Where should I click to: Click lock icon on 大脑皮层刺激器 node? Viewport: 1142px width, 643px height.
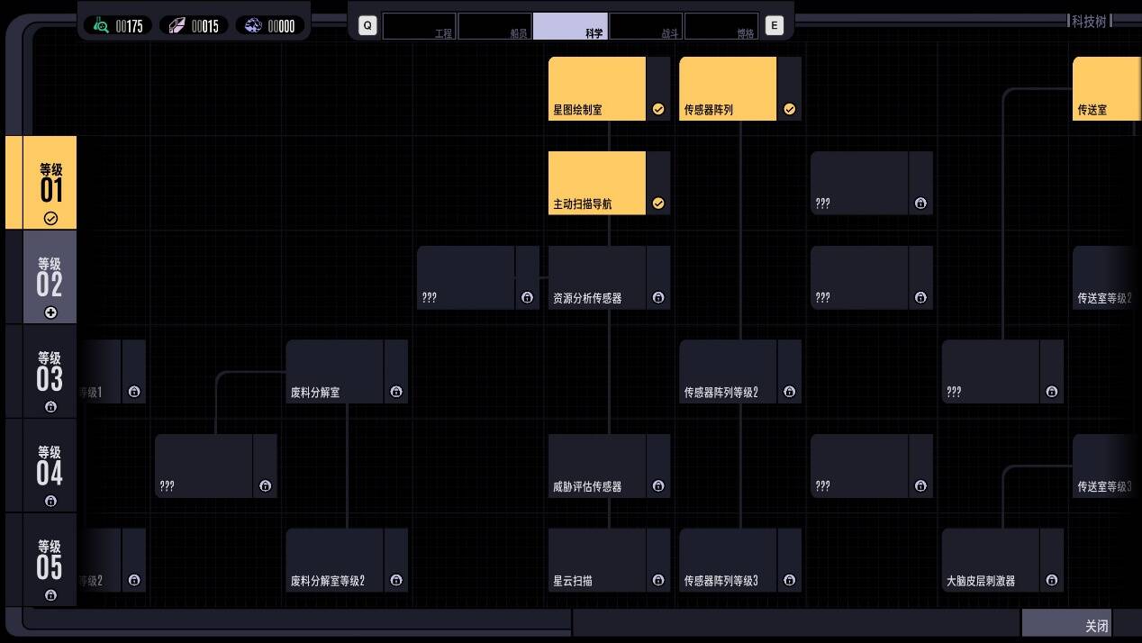[x=1052, y=581]
